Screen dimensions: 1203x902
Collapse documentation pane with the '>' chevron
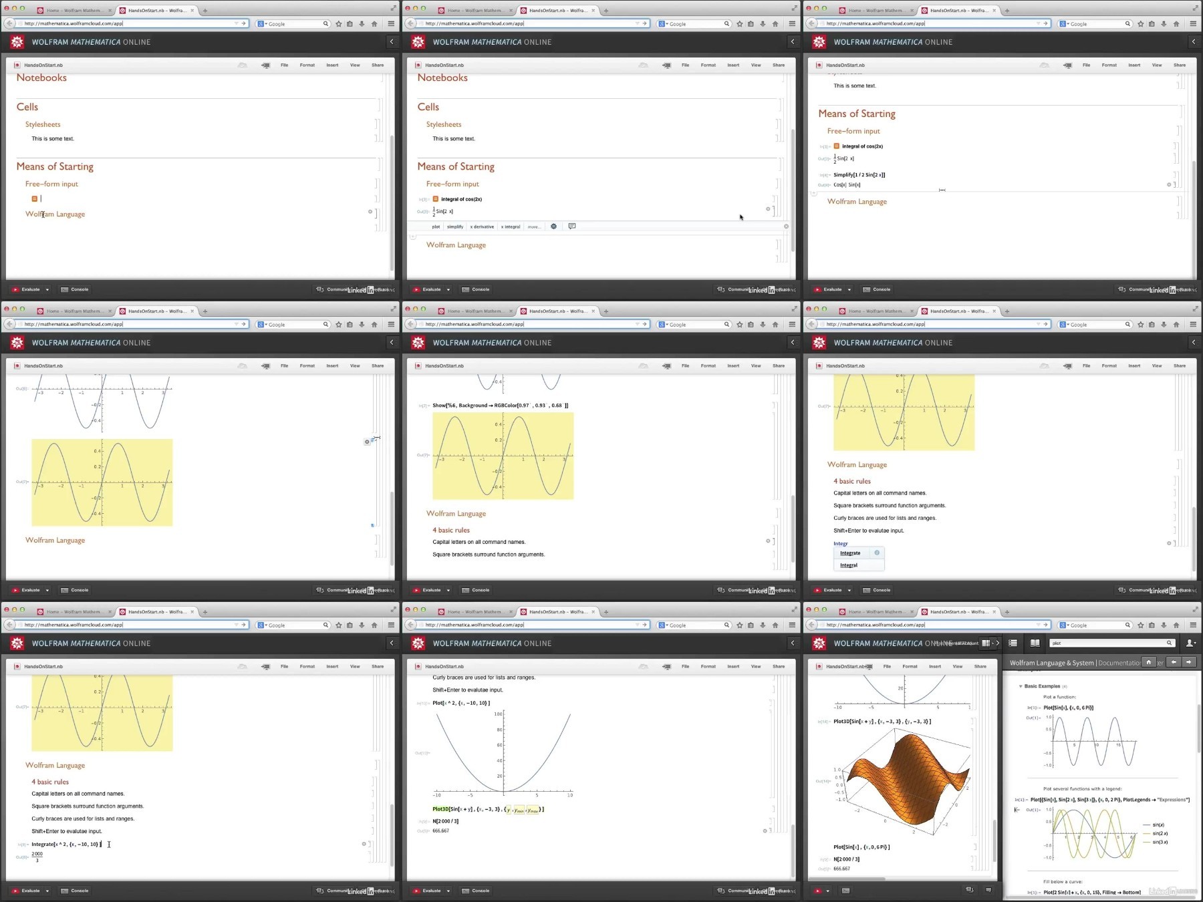[x=997, y=643]
